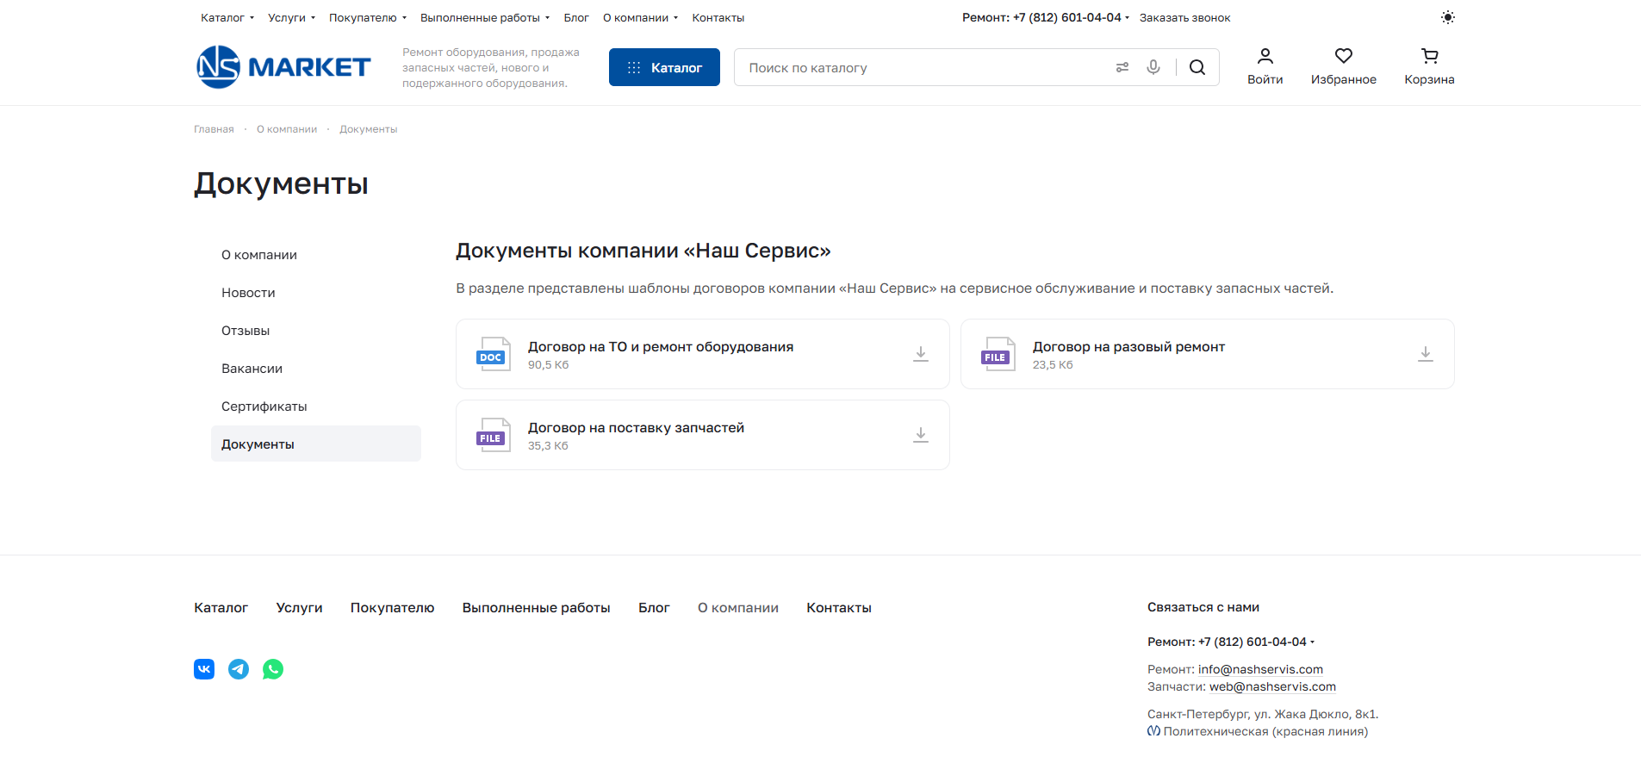The width and height of the screenshot is (1641, 757).
Task: Click Заказать звонок link
Action: click(x=1184, y=17)
